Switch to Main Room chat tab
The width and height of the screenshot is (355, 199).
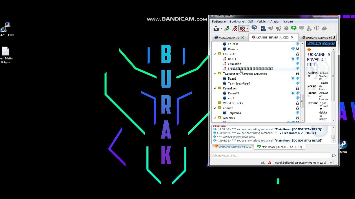point(280,147)
